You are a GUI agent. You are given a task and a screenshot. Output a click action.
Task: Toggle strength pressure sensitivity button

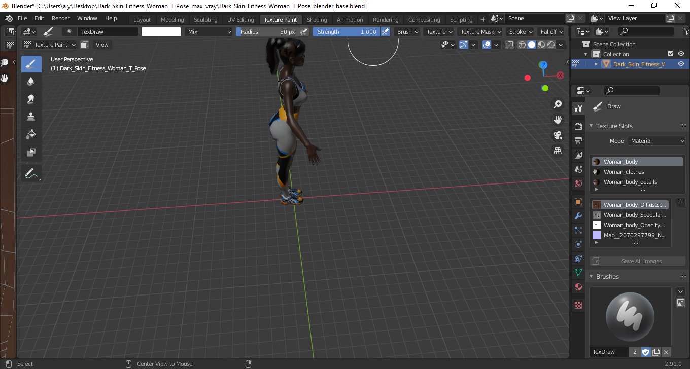point(386,31)
